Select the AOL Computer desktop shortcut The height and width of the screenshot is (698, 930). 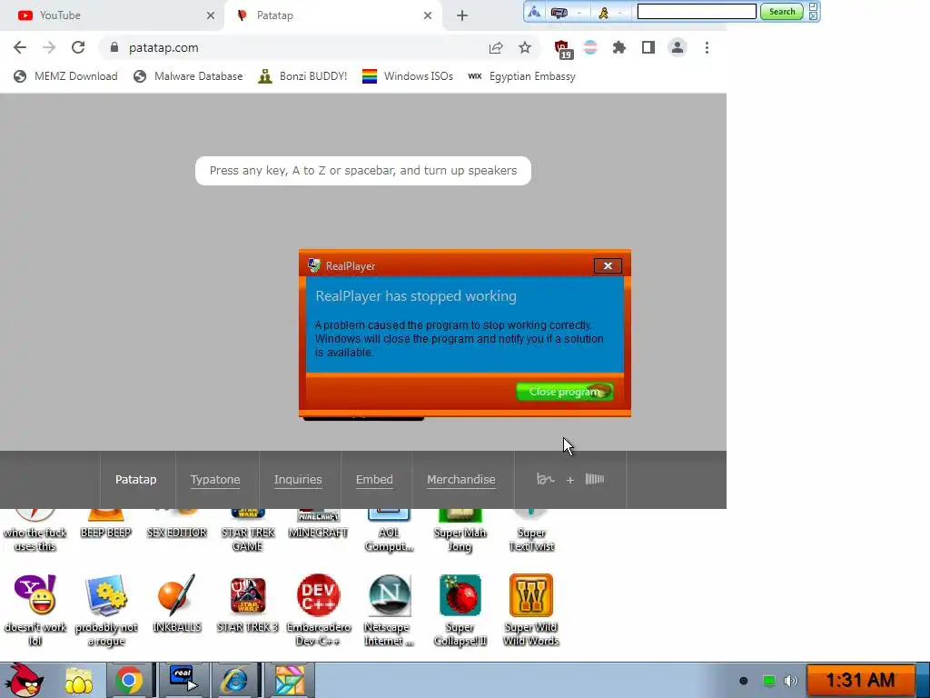click(389, 531)
